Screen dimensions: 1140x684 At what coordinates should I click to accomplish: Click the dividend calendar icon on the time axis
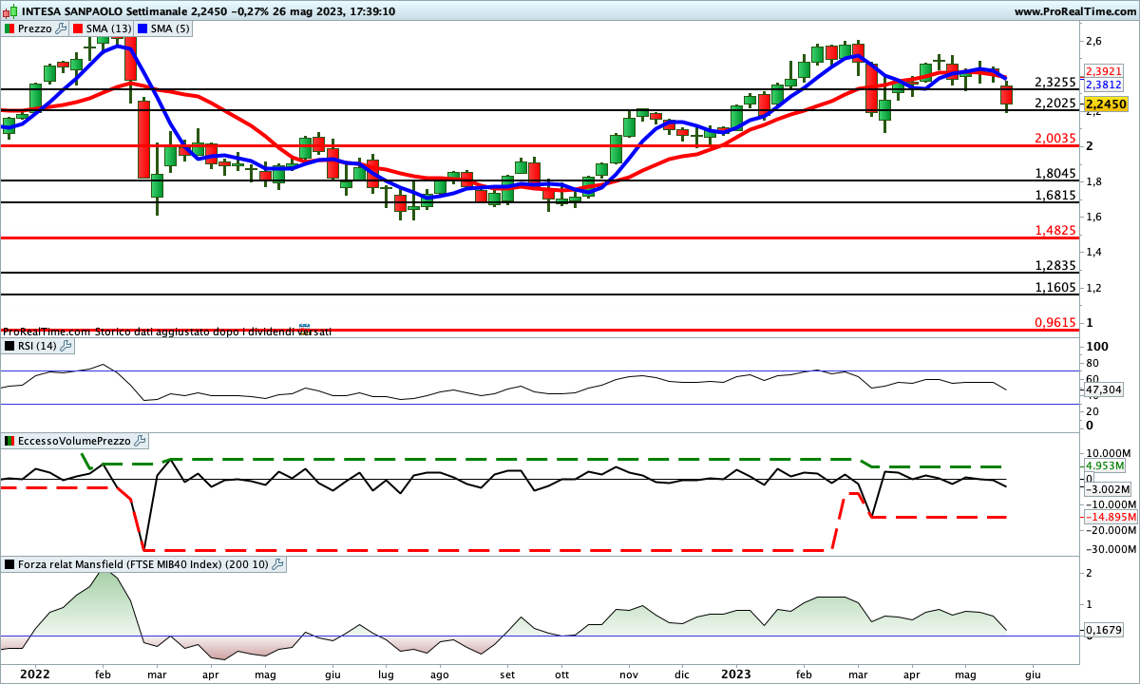305,331
